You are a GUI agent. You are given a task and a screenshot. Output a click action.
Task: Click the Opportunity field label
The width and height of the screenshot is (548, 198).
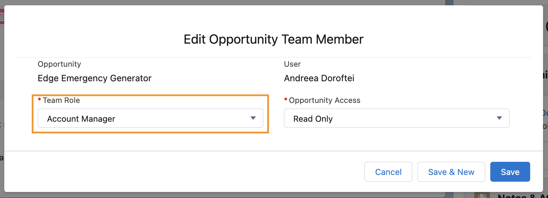59,64
